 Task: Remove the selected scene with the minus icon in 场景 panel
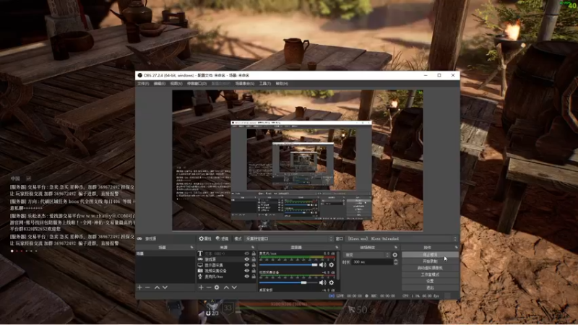147,287
